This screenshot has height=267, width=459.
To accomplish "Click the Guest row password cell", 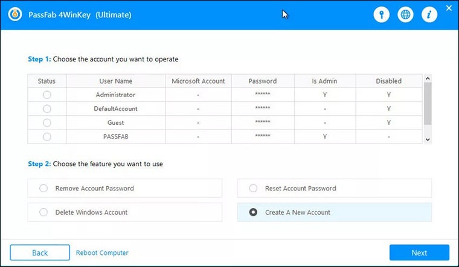I will 263,123.
